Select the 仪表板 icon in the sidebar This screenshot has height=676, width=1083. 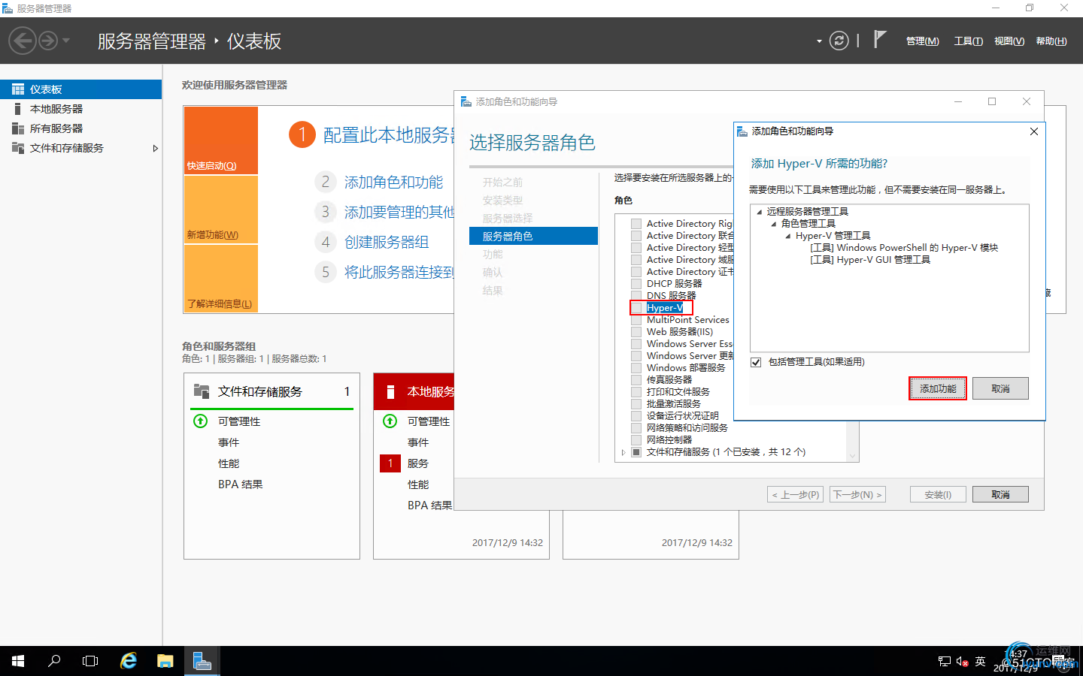18,89
